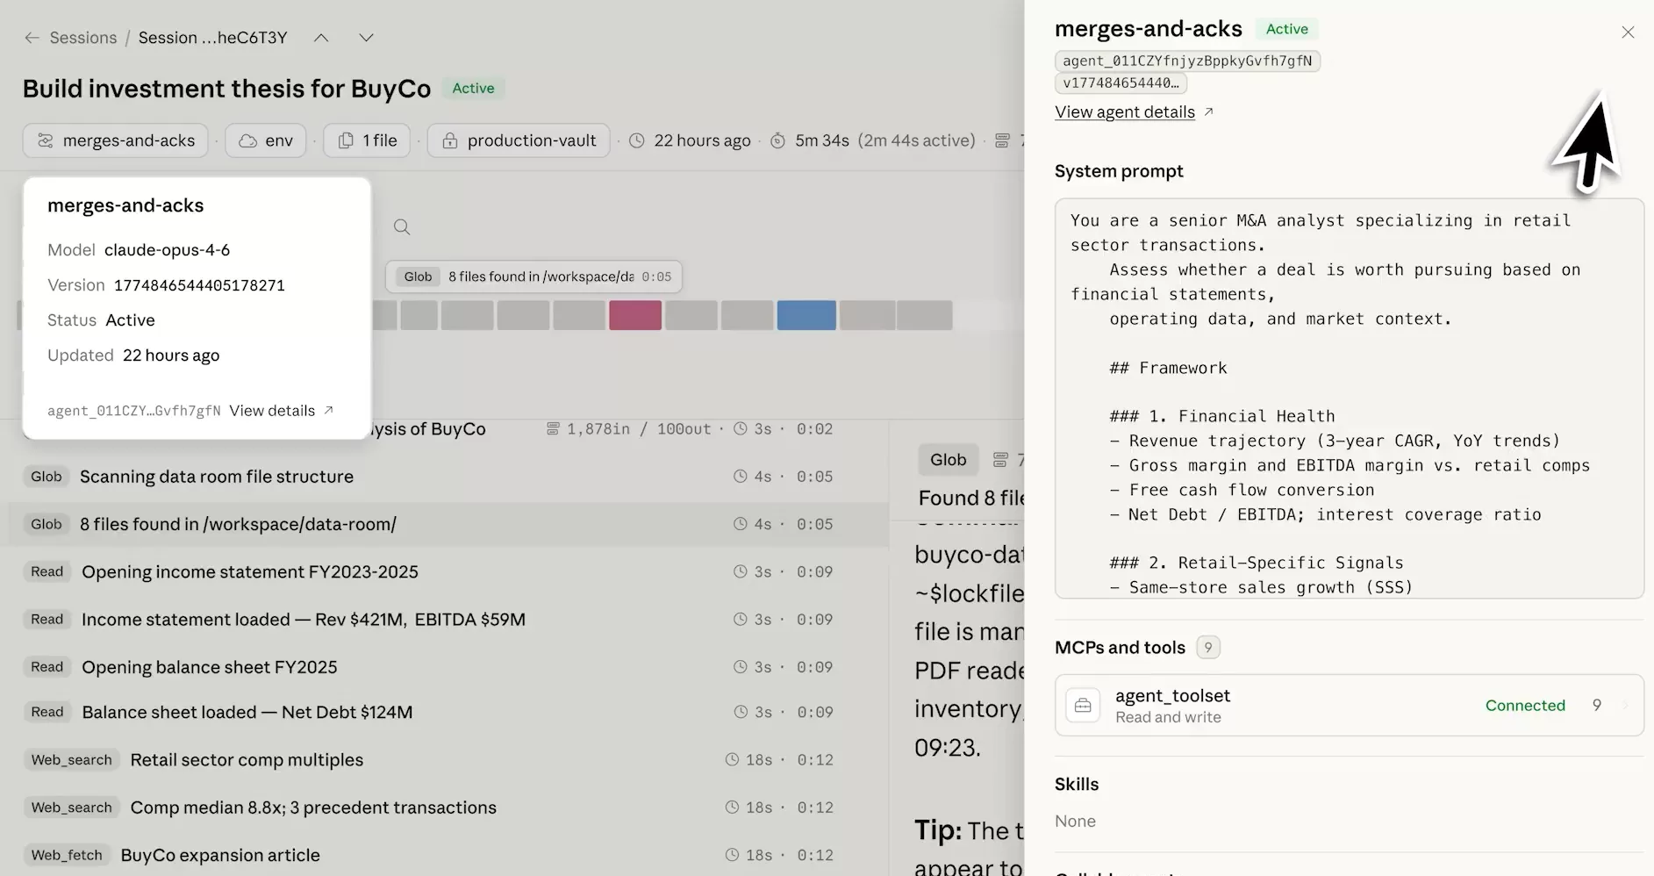
Task: Click the Web_fetch badge on BuyCo expansion article
Action: click(x=67, y=854)
